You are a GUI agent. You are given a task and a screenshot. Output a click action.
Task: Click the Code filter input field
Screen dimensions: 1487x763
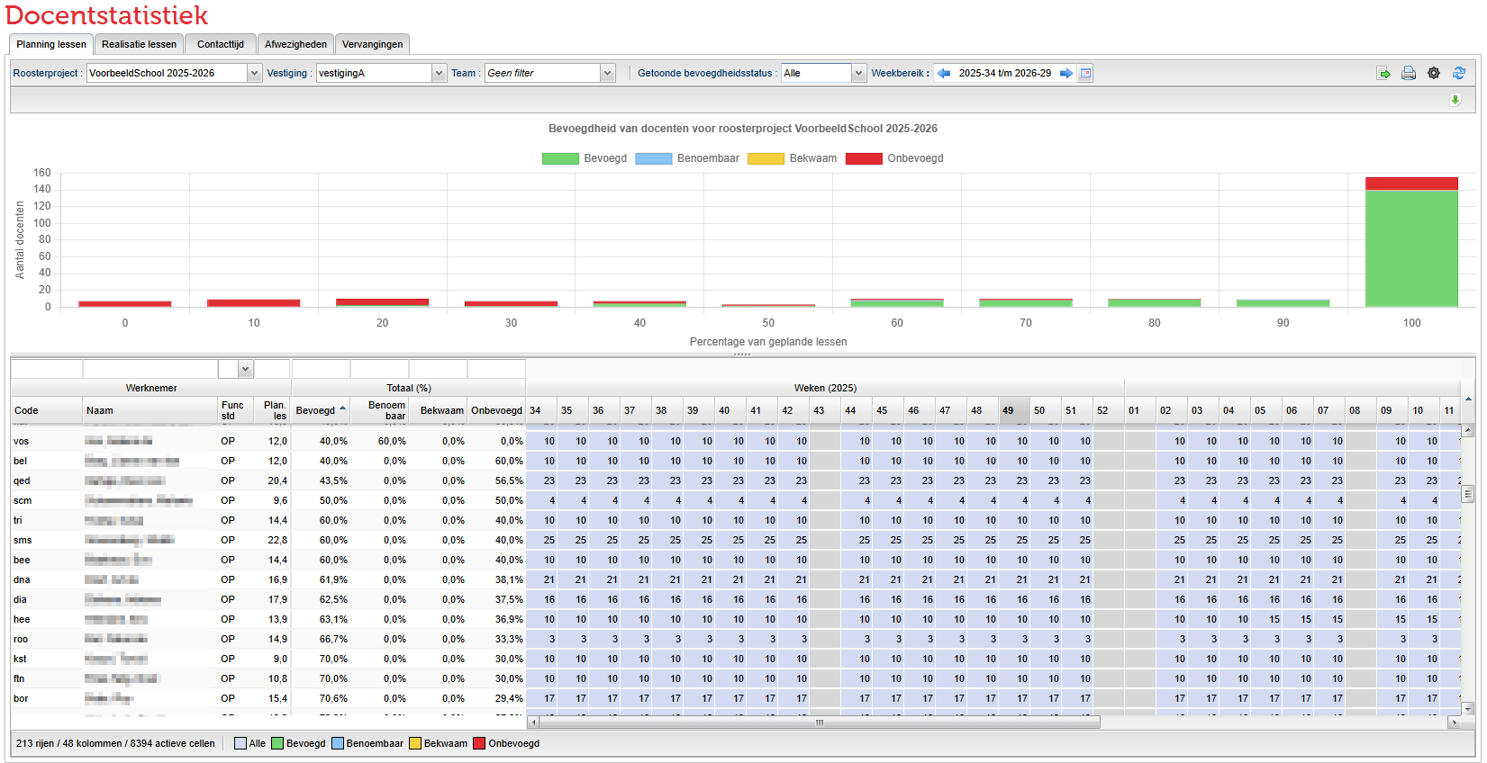point(47,369)
